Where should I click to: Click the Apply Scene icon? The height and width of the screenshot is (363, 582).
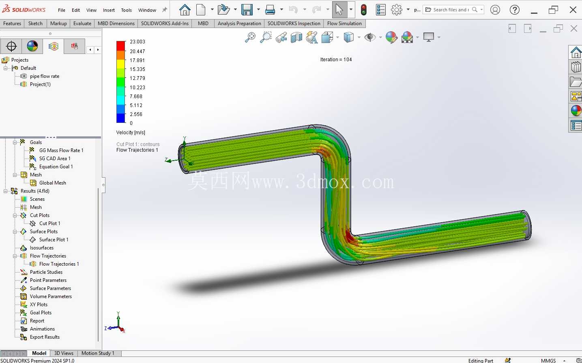[407, 37]
